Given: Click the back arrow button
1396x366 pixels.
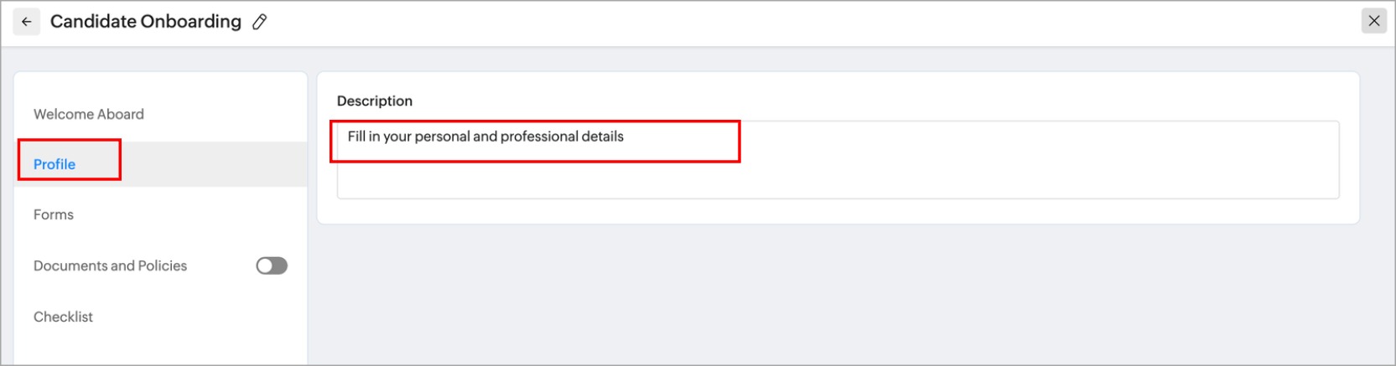Looking at the screenshot, I should click(26, 22).
